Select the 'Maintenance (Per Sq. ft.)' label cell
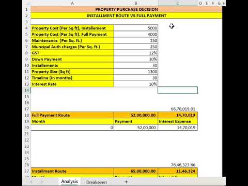The height and width of the screenshot is (186, 248). pos(72,40)
